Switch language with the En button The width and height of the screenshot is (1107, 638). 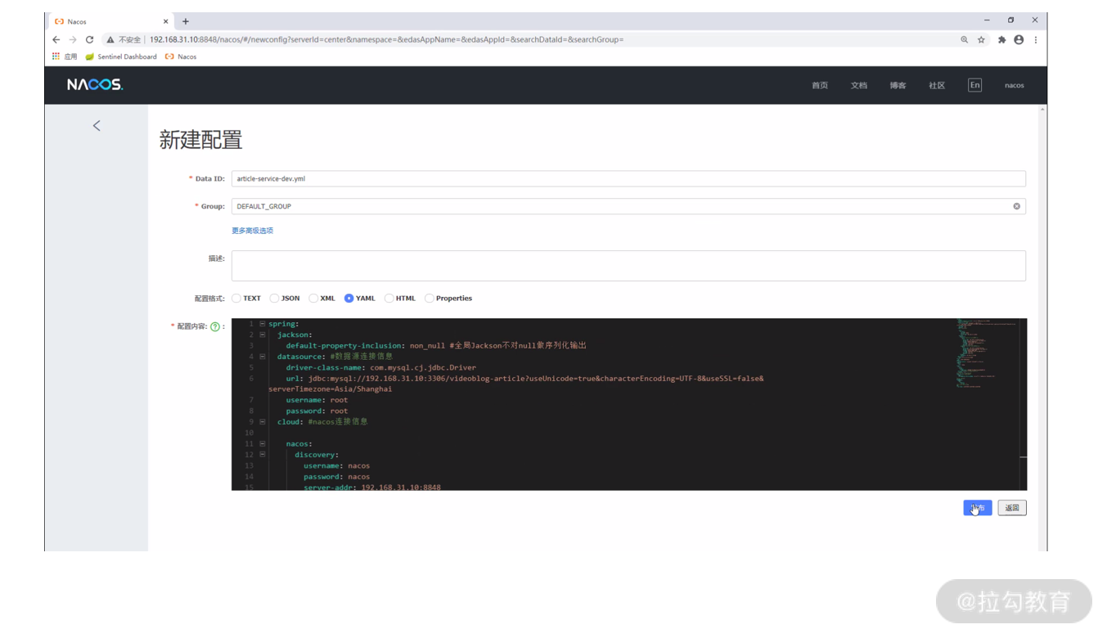coord(974,85)
